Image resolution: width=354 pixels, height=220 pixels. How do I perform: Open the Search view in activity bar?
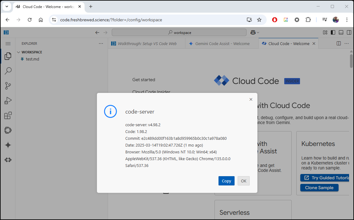pos(8,71)
